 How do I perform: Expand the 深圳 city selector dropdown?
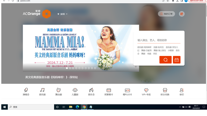63,14
